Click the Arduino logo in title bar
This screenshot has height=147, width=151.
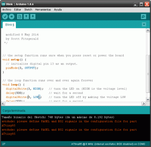coord(3,4)
